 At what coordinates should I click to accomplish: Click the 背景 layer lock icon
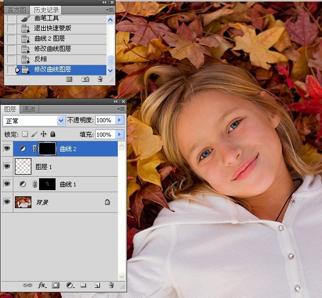point(107,202)
